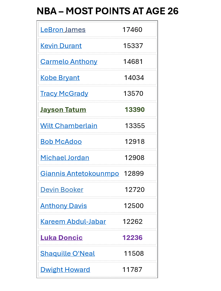Click Luka Doncic's 12236 points value
Image resolution: width=221 pixels, height=291 pixels.
click(x=132, y=238)
